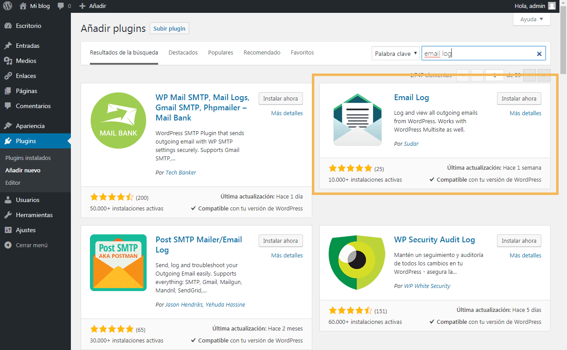Open the Email Log plugin title link
The image size is (567, 350).
(412, 97)
